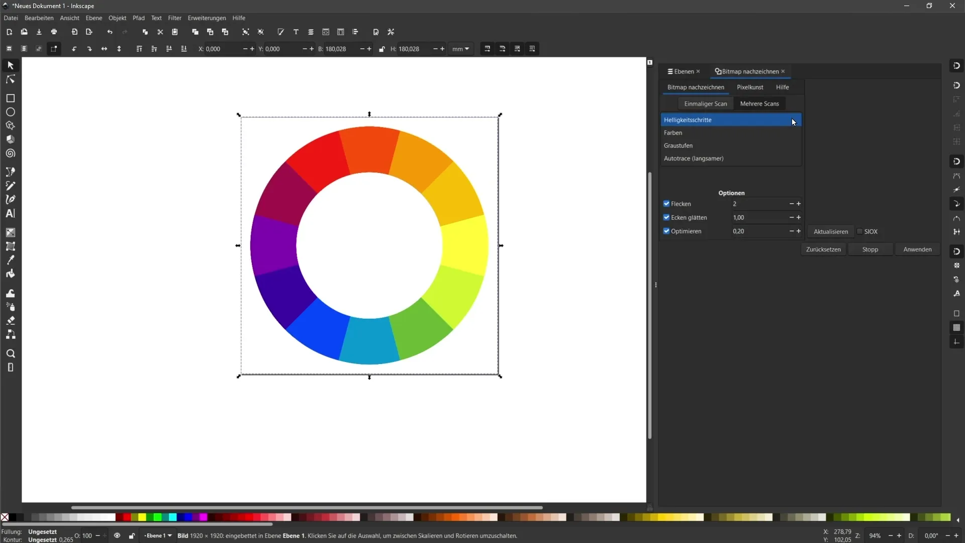Select the Star/Polygon tool
This screenshot has height=543, width=965.
point(10,125)
